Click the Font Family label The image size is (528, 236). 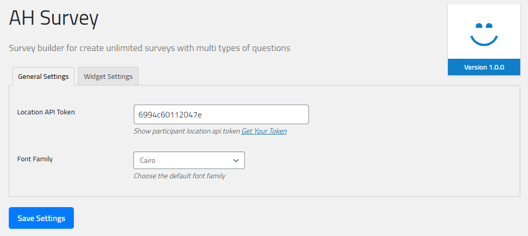point(35,159)
